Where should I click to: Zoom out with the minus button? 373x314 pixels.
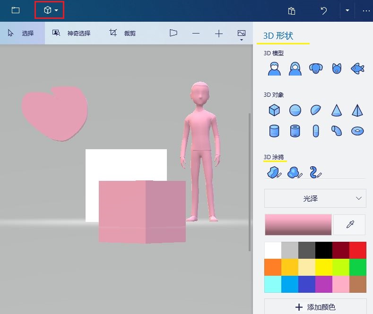click(196, 33)
